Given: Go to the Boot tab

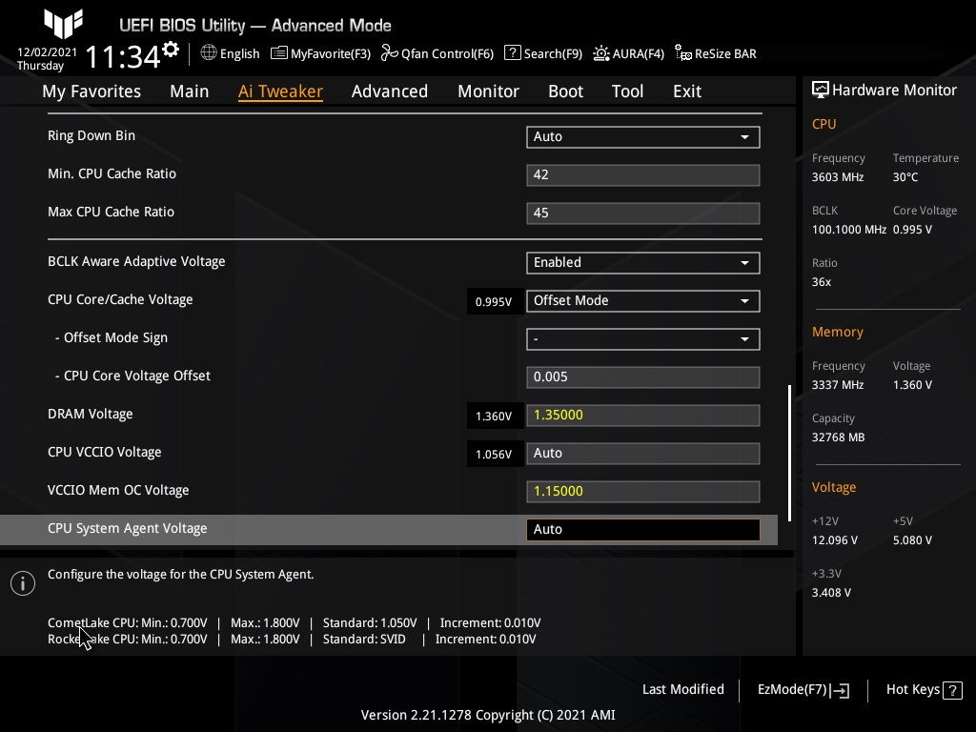Looking at the screenshot, I should [565, 91].
